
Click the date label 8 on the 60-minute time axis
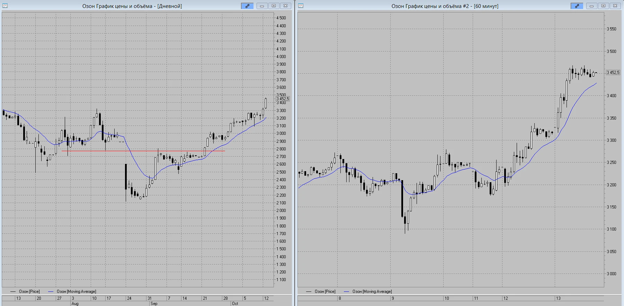tap(340, 298)
